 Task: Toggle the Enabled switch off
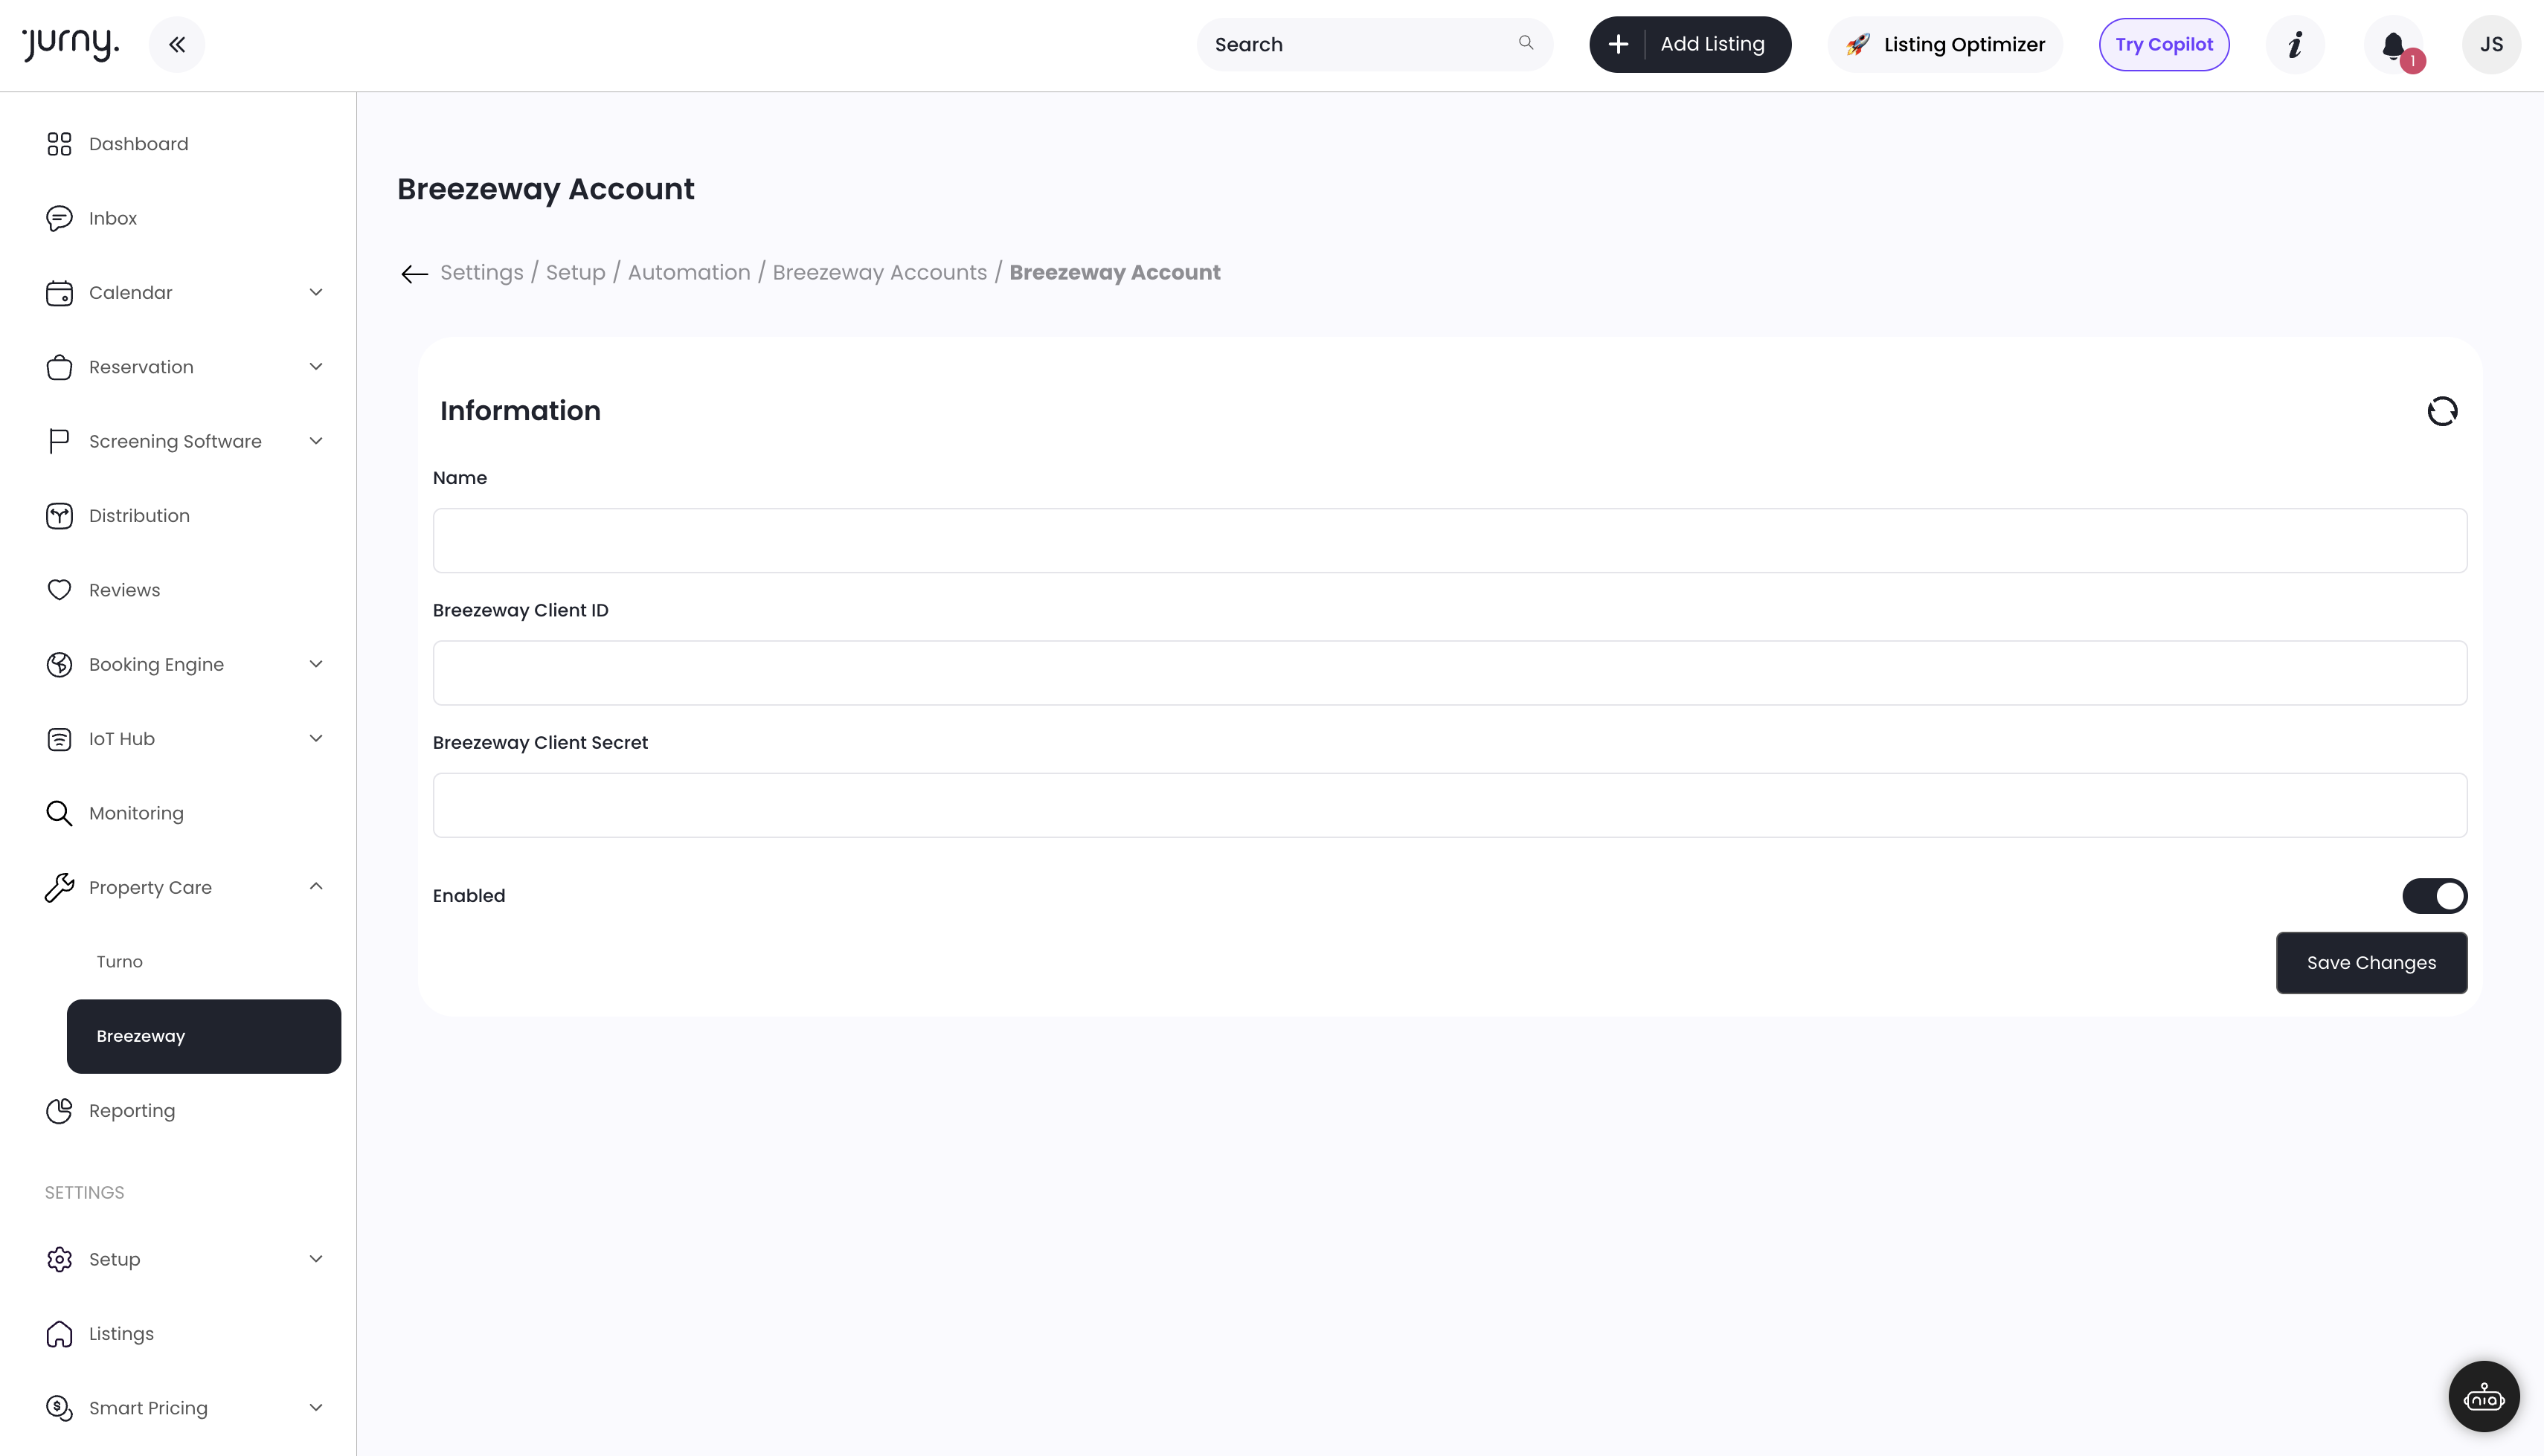click(2434, 896)
